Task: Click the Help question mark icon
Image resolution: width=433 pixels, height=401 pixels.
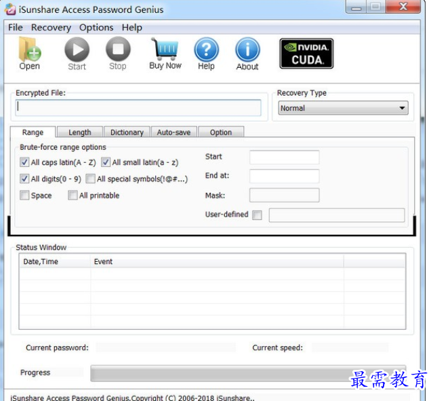Action: (206, 54)
